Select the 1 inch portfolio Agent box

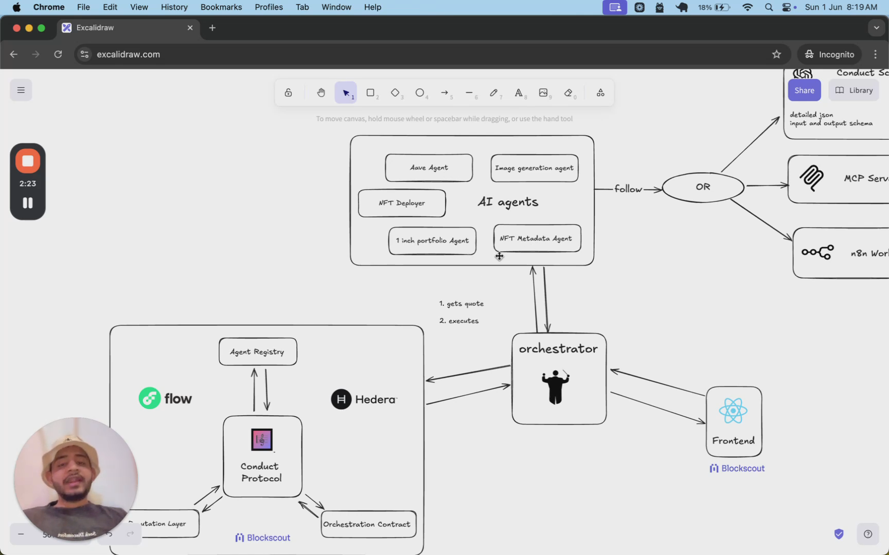(432, 240)
